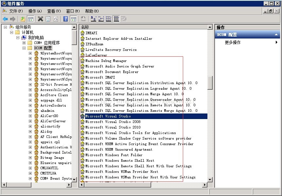Image resolution: width=282 pixels, height=196 pixels.
Task: Click the status view toolbar icon
Action: click(x=124, y=19)
